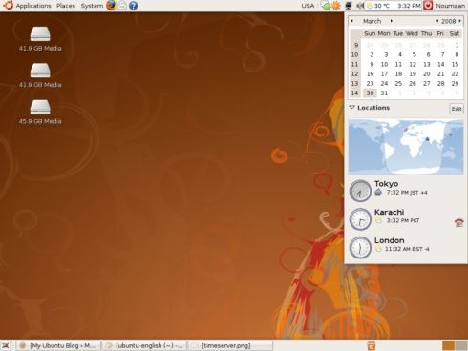Switch to second gray workspace
The height and width of the screenshot is (351, 468).
click(461, 345)
